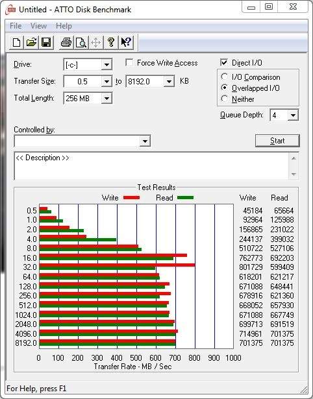Click the New document toolbar icon
Viewport: 313px width, 399px height.
pos(16,42)
